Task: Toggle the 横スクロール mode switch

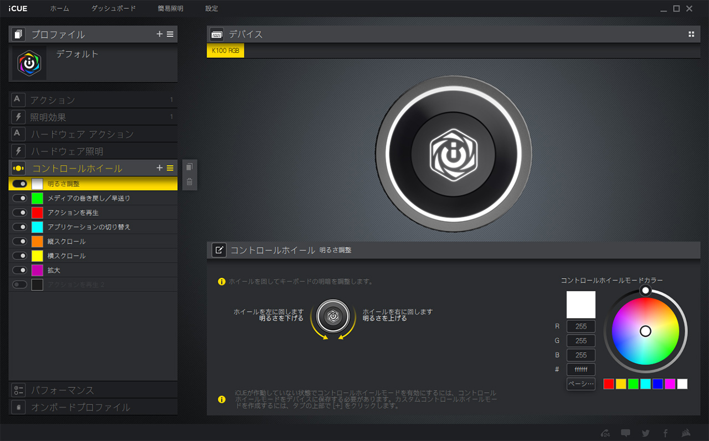Action: click(x=20, y=256)
